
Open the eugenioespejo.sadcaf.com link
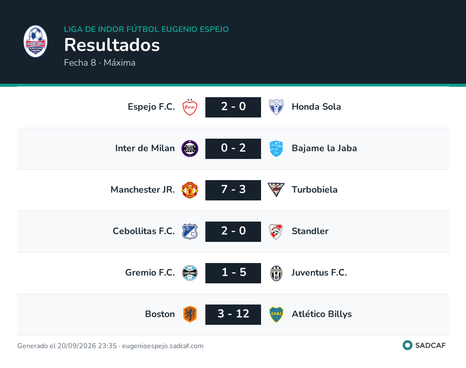click(163, 346)
